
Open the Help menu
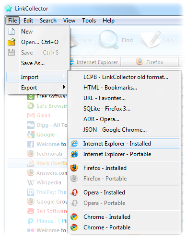(x=108, y=21)
